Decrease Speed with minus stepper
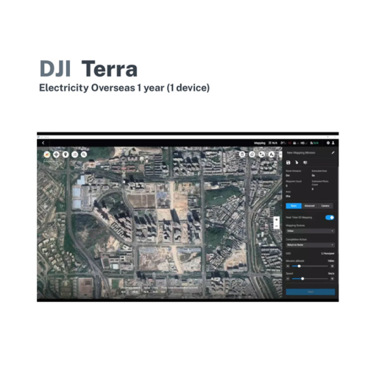Viewport: 368px width, 368px height. pos(288,279)
